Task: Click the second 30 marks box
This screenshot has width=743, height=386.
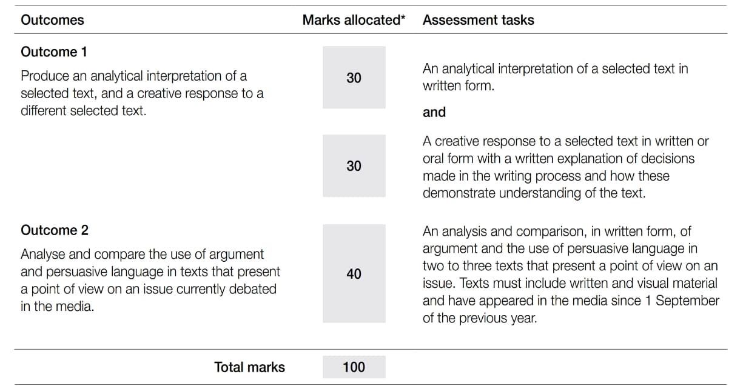Action: (x=354, y=165)
